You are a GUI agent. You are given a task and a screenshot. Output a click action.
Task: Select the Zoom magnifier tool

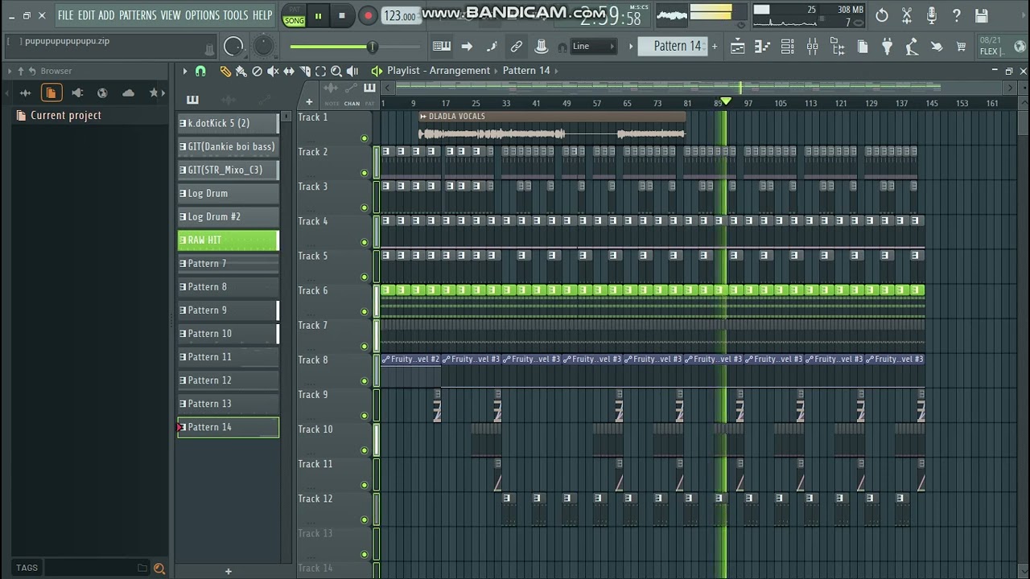pos(336,71)
